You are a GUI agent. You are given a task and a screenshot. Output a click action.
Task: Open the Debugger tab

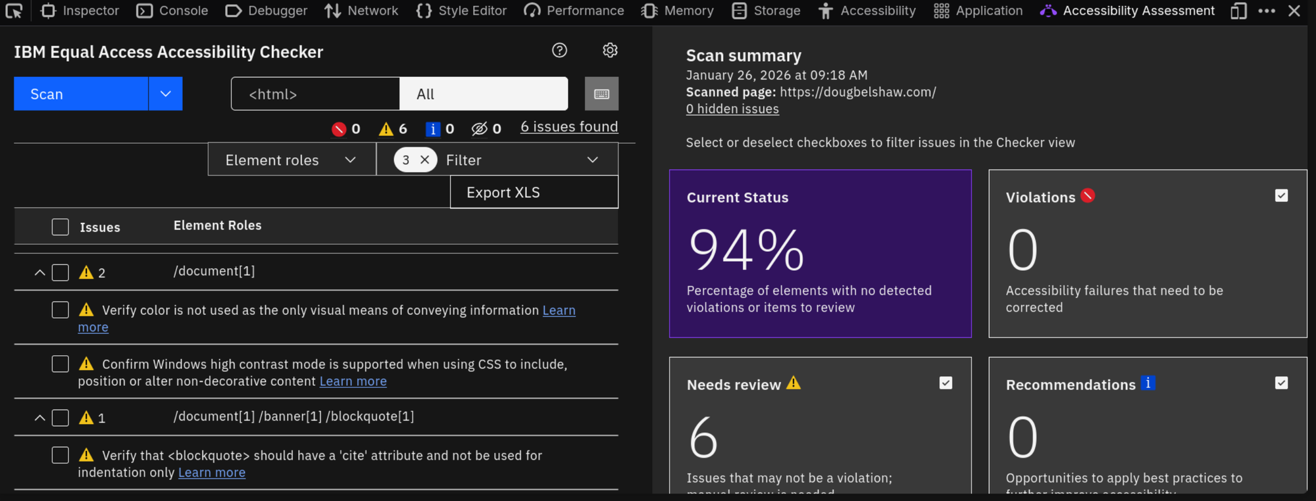(266, 11)
